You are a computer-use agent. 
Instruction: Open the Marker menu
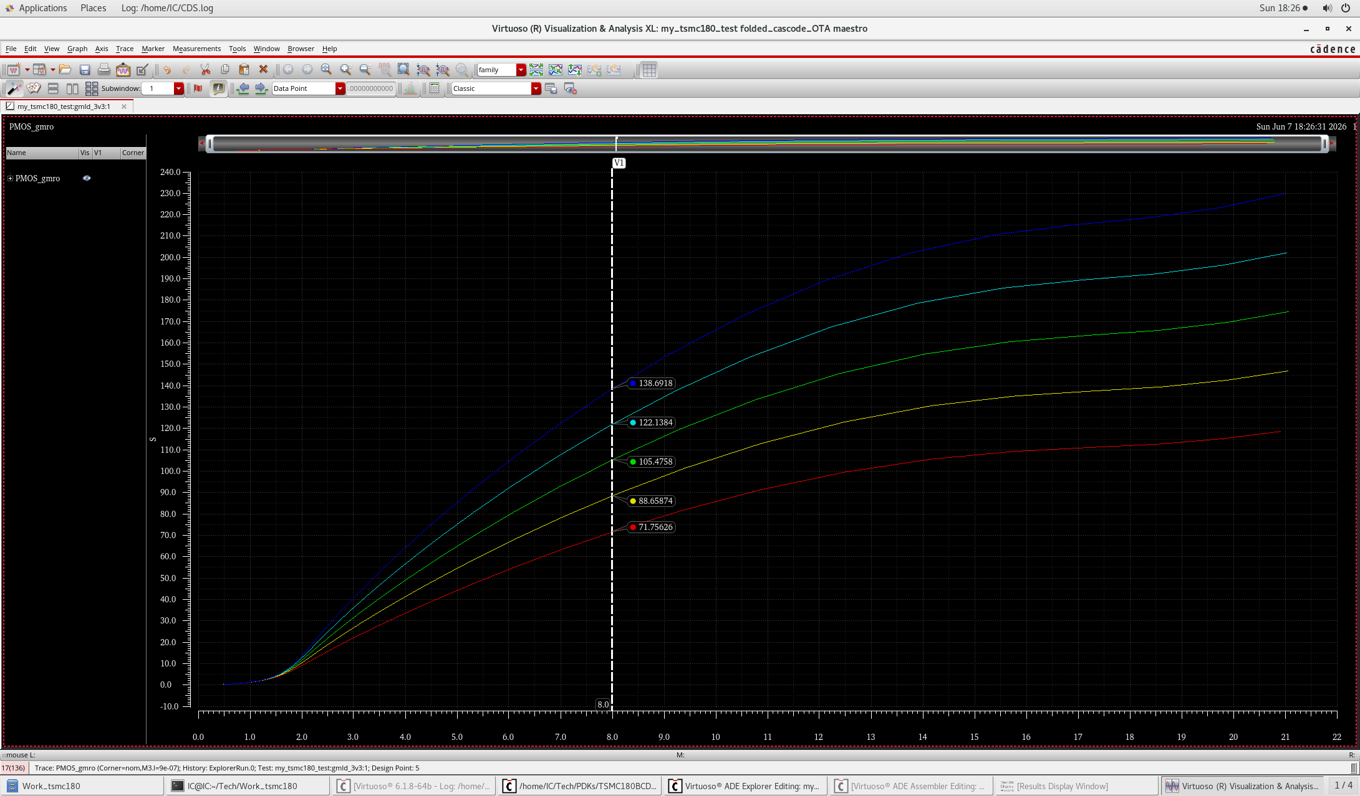(x=153, y=49)
